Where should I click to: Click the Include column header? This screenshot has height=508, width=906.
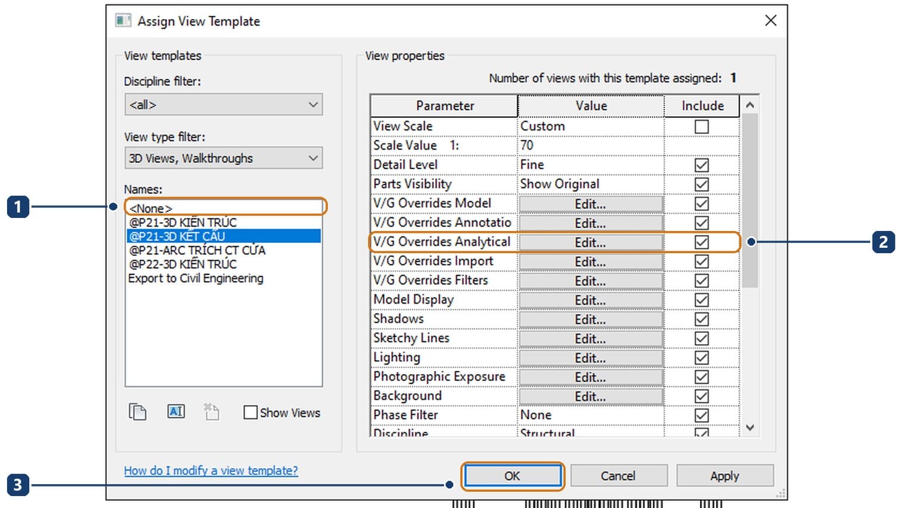point(702,105)
